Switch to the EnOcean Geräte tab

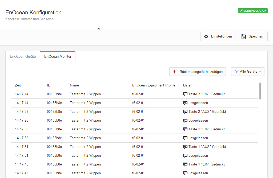pos(23,56)
